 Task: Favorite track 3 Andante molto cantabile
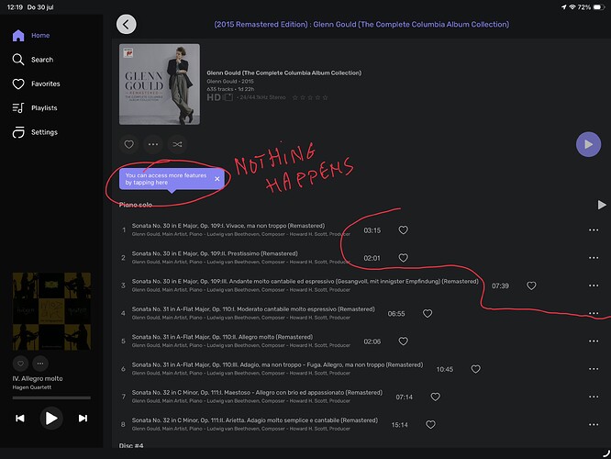531,285
